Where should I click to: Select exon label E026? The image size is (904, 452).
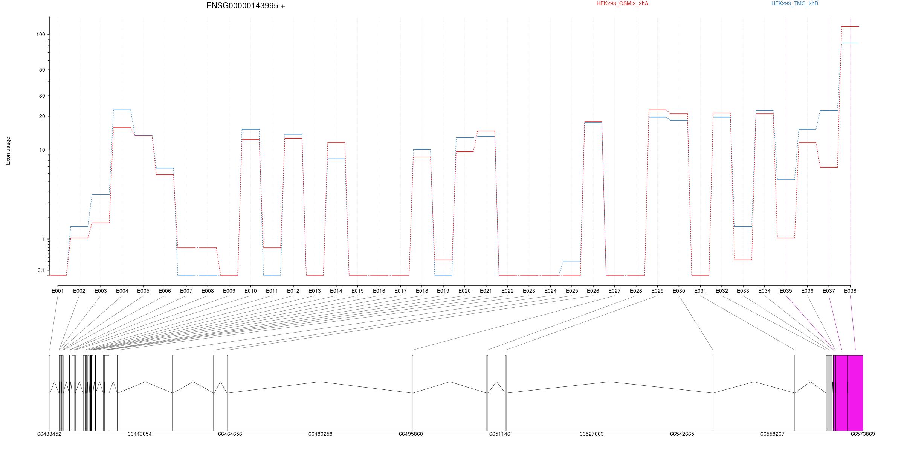click(x=593, y=291)
